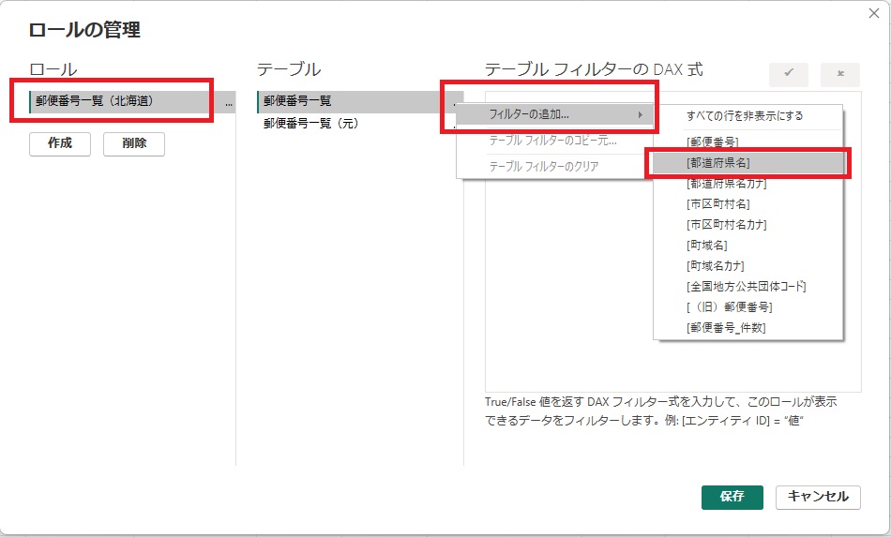Close the role management dialog

coord(873,13)
